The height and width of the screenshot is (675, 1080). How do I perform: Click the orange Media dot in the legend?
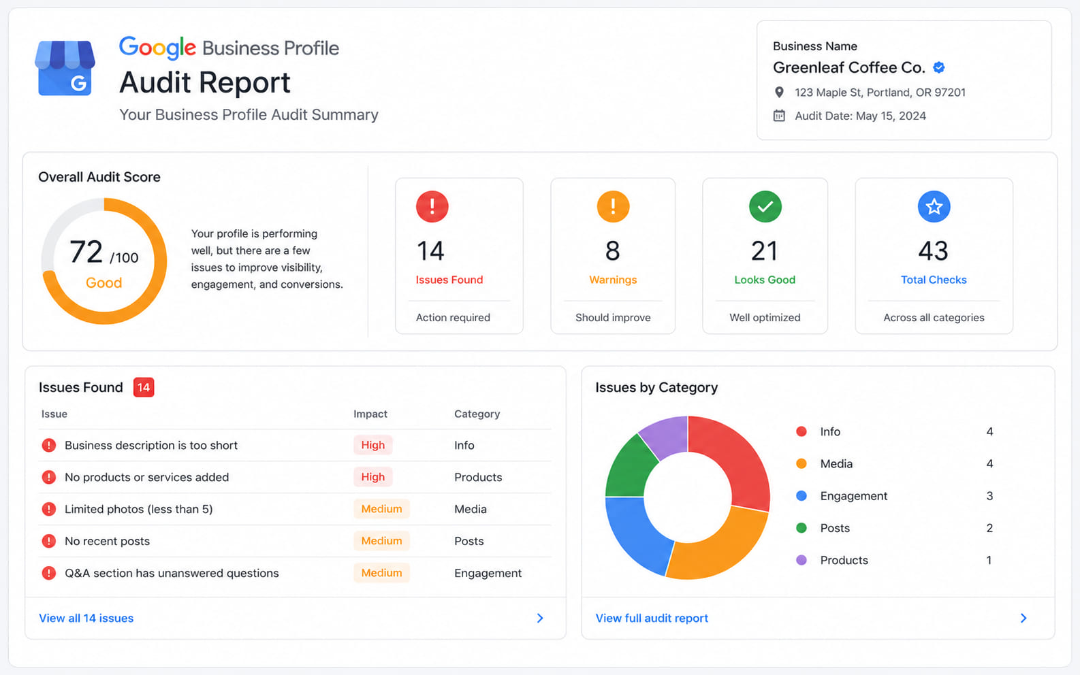pyautogui.click(x=801, y=463)
